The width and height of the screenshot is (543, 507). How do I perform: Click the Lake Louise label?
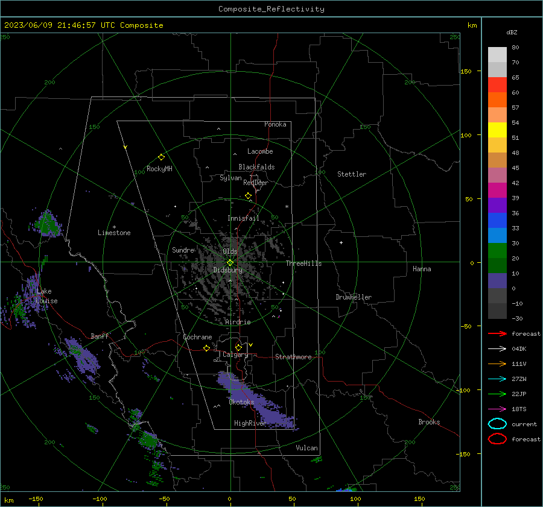pos(46,296)
